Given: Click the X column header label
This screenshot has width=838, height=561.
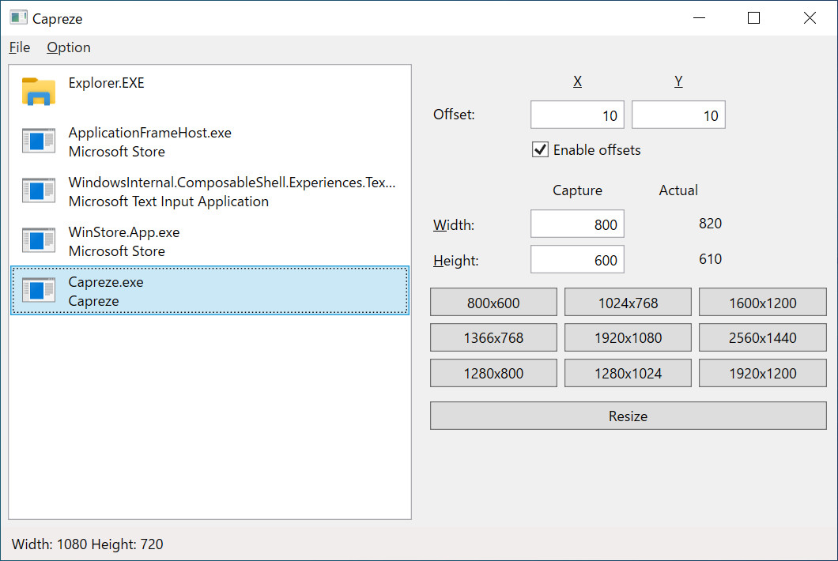Looking at the screenshot, I should pyautogui.click(x=577, y=81).
